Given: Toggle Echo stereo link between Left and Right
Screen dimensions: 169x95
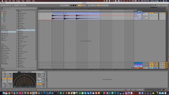Looking at the screenshot, I should click(x=7, y=75).
